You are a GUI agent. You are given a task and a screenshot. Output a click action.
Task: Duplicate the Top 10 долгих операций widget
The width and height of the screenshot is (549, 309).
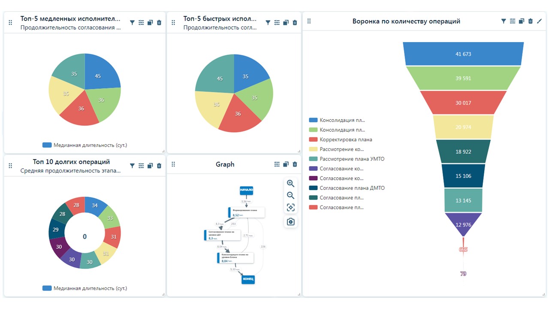tap(150, 166)
